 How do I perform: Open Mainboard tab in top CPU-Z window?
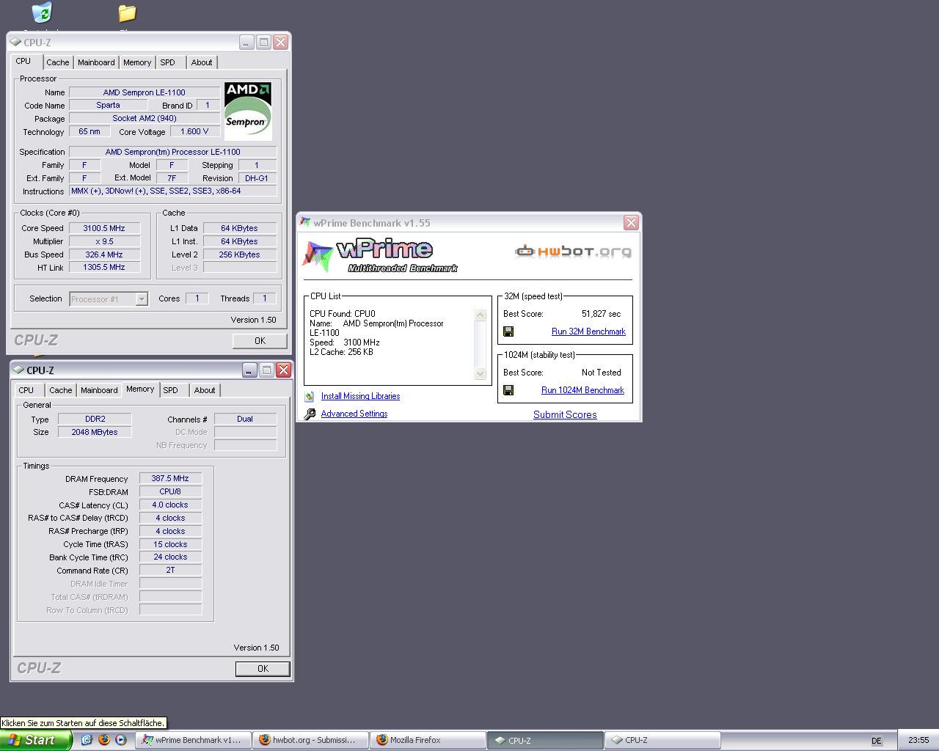(x=96, y=62)
